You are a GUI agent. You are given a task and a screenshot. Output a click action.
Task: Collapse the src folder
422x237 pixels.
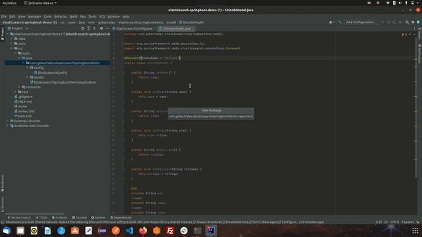tap(12, 48)
